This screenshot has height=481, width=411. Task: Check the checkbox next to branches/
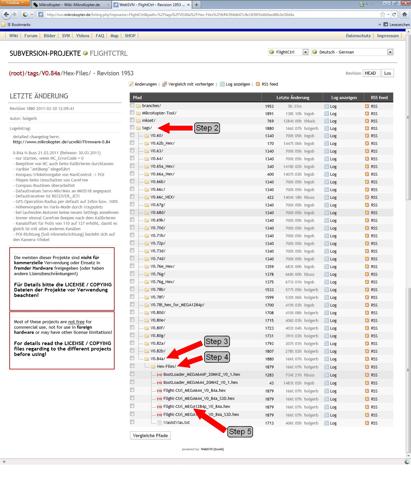coord(132,105)
